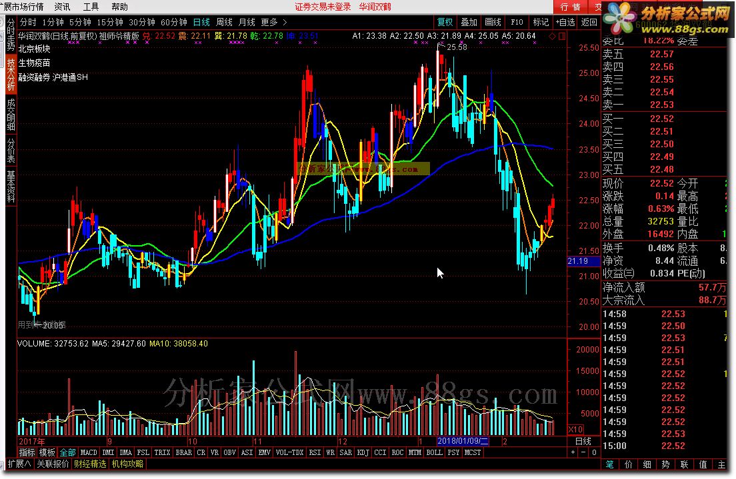Click the red split-window icon above chart
Viewport: 736px width, 479px height.
tap(562, 36)
